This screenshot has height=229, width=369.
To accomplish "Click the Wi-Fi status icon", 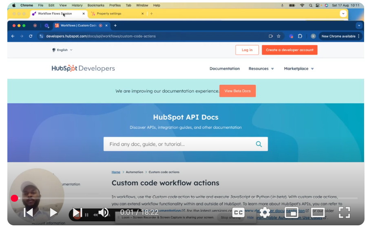I will click(x=302, y=5).
